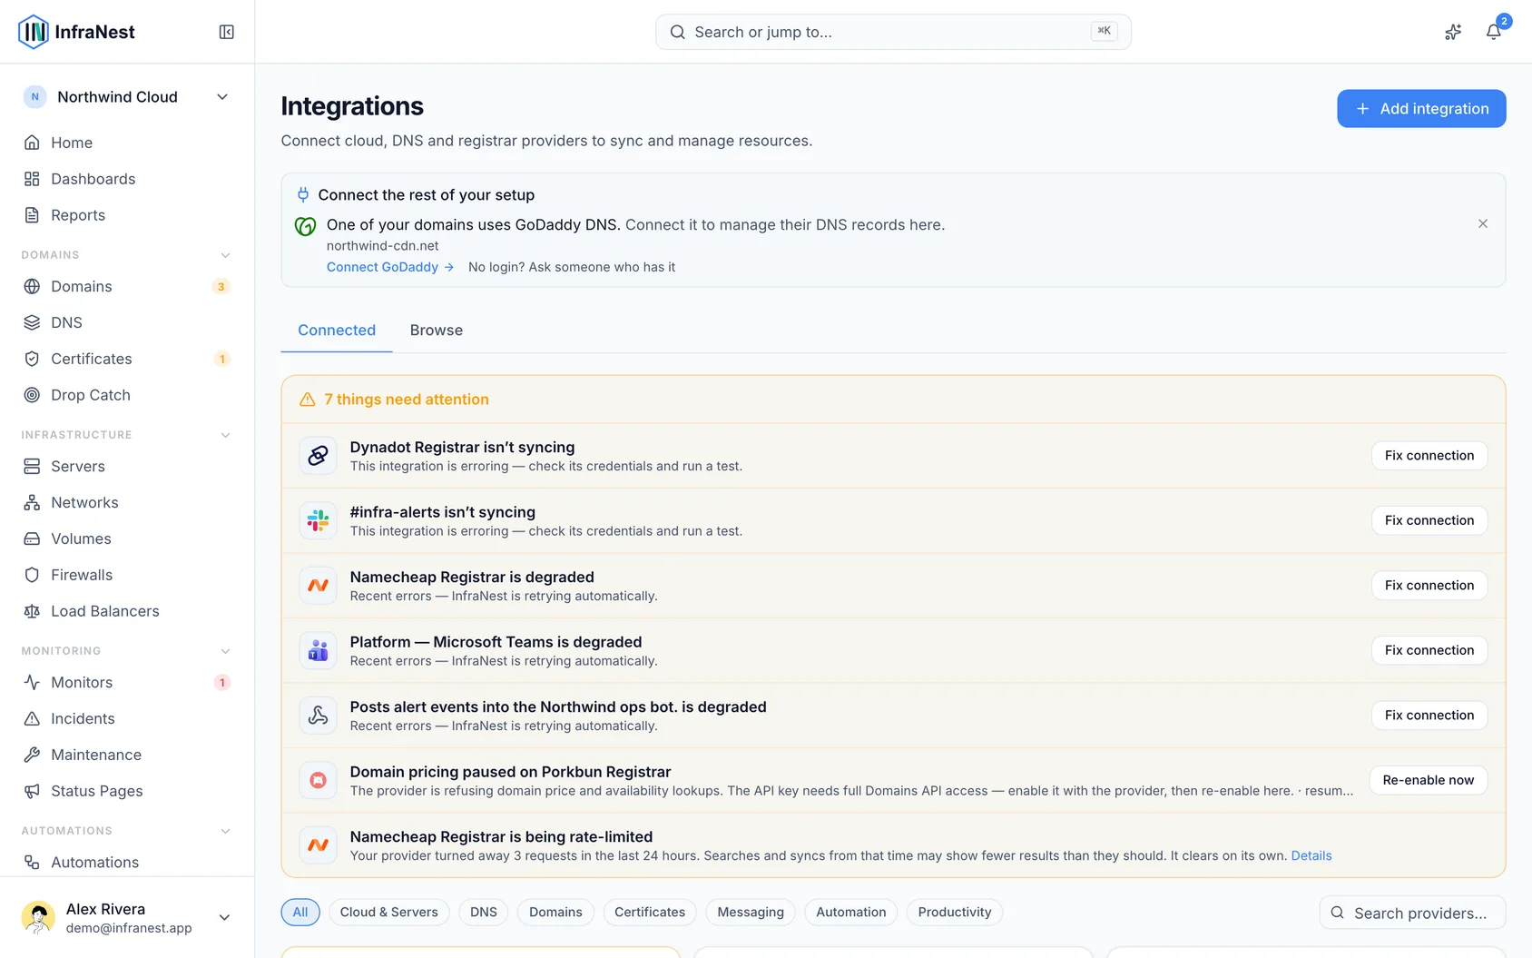
Task: Select the All category filter
Action: 300,912
